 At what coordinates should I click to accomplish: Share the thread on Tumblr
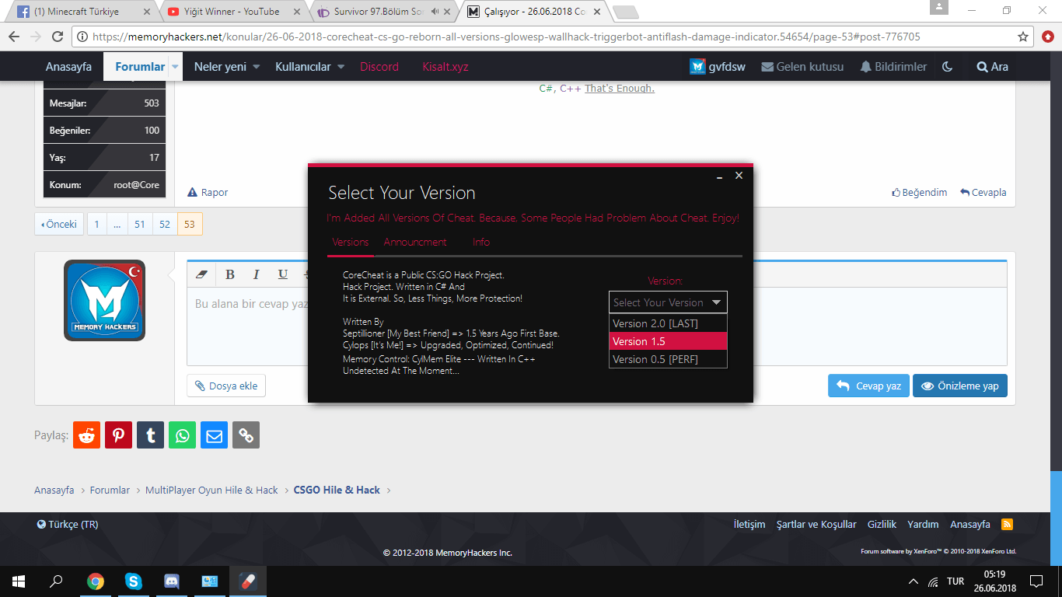150,435
